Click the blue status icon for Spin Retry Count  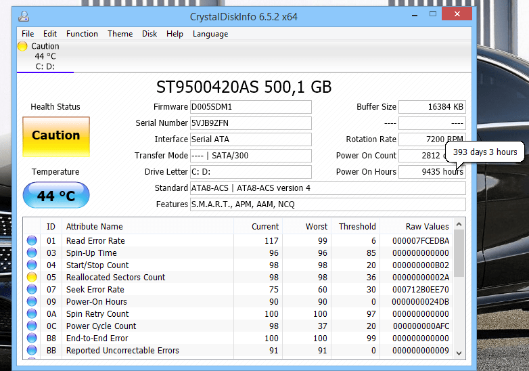pyautogui.click(x=32, y=313)
